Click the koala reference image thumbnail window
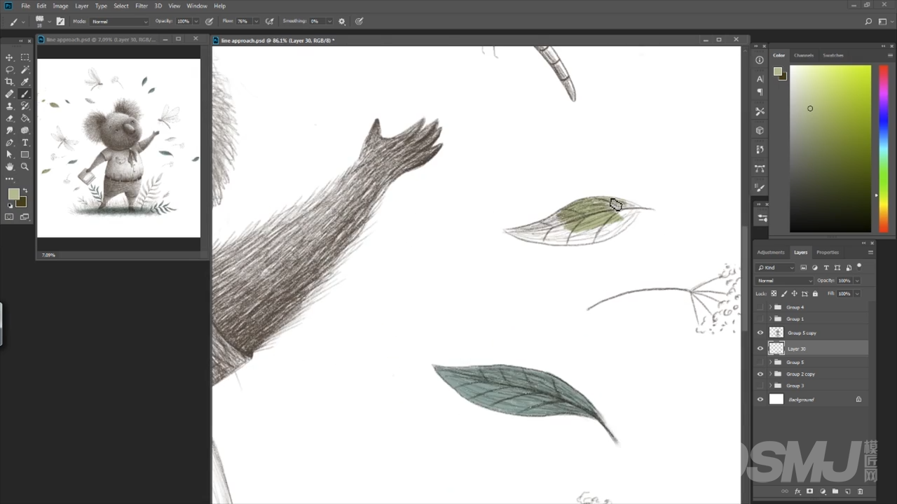The height and width of the screenshot is (504, 897). (x=118, y=148)
